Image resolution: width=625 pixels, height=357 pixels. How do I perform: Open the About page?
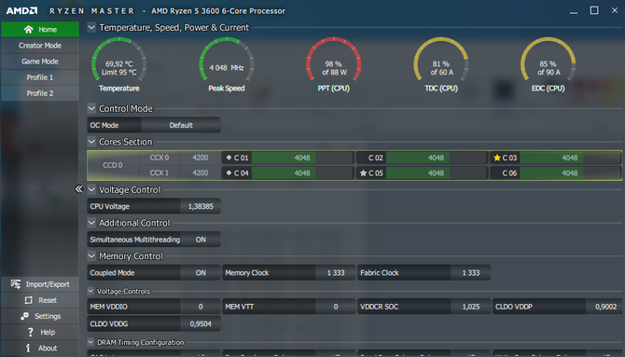(40, 348)
